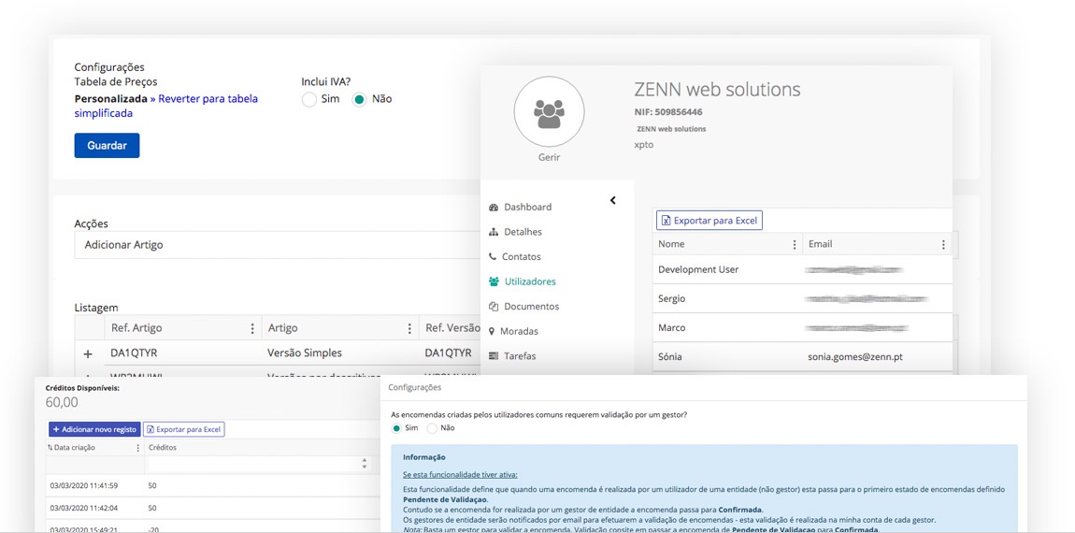Click the 03/03/2020 11:41:59 record row
This screenshot has height=533, width=1075.
[x=212, y=485]
